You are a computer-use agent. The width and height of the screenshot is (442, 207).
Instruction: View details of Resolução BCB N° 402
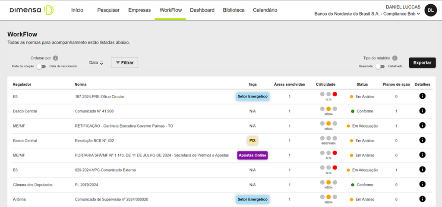(422, 141)
